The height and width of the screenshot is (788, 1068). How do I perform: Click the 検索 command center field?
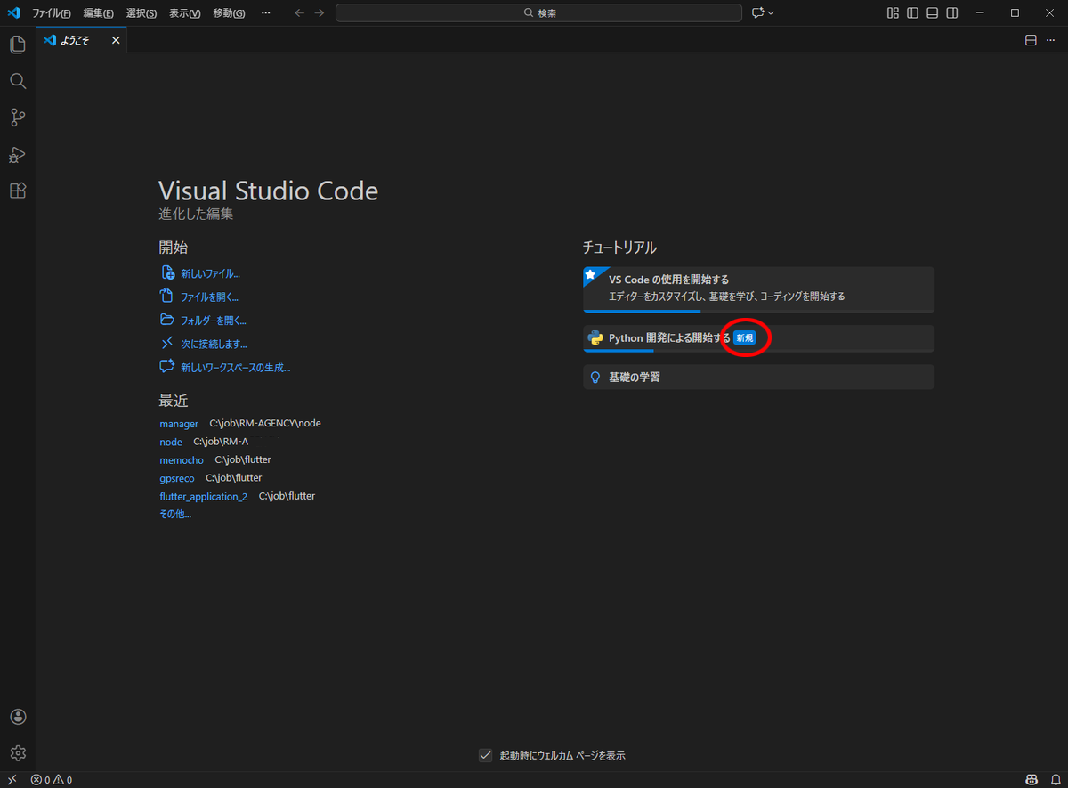coord(538,12)
